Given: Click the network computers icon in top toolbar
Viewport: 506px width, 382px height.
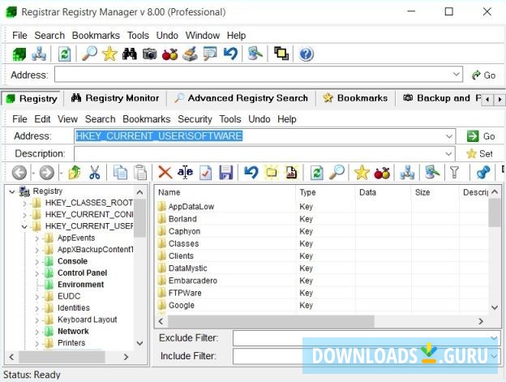Looking at the screenshot, I should click(x=39, y=54).
